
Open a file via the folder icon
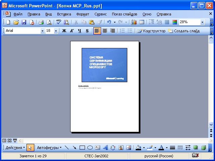tap(16, 22)
